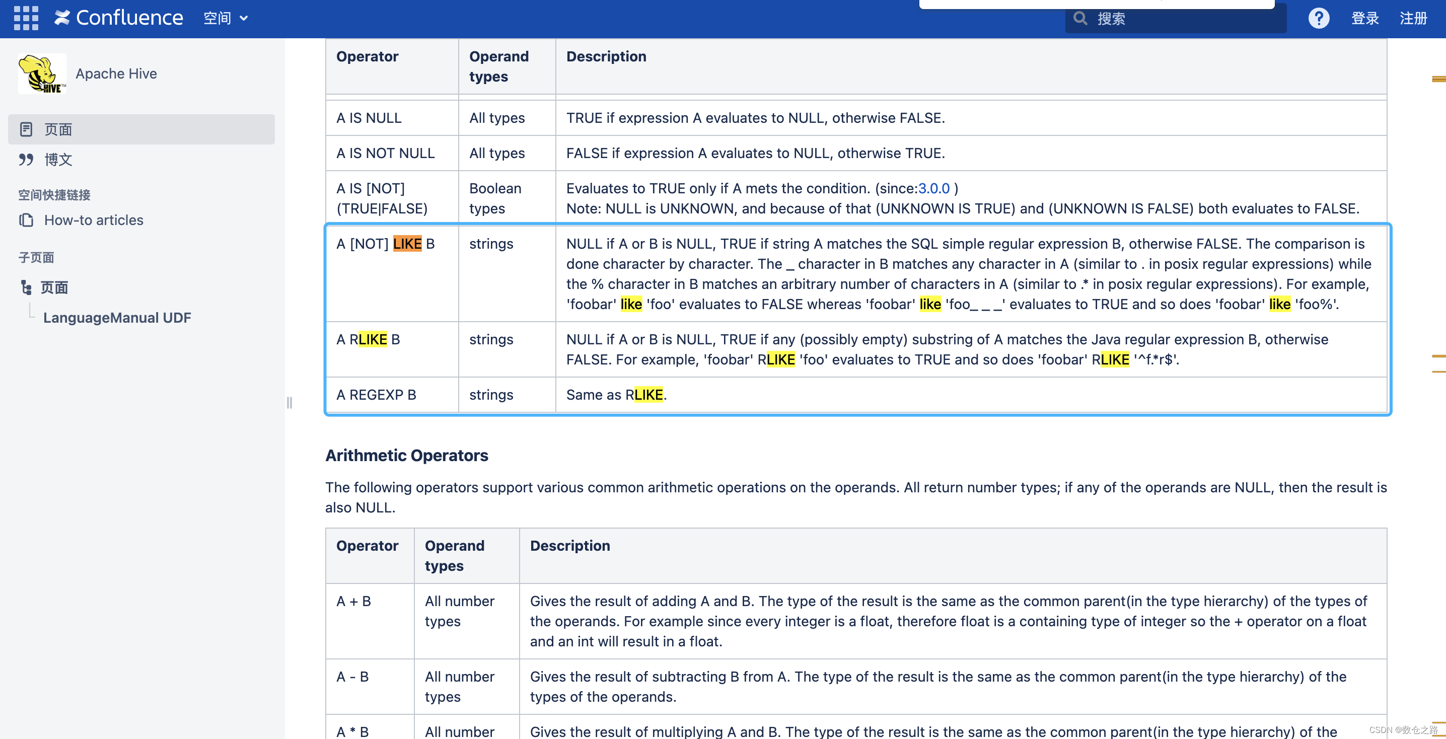The width and height of the screenshot is (1446, 739).
Task: Click the 'A IS NULL' operator cell
Action: tap(392, 118)
